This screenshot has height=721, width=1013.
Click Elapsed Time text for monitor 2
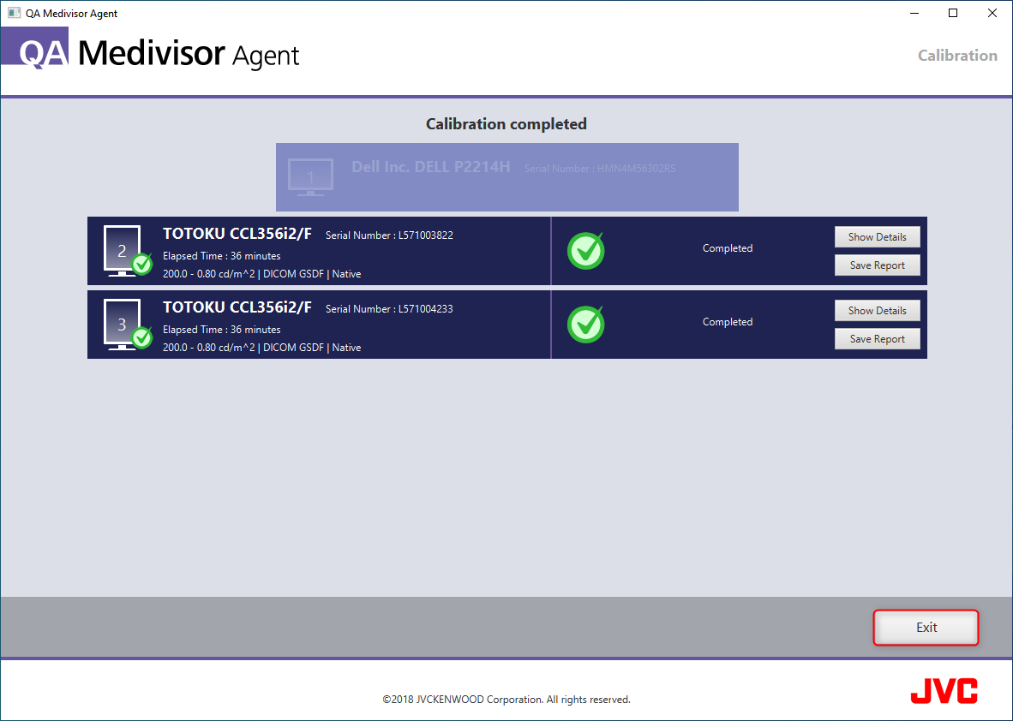click(222, 256)
